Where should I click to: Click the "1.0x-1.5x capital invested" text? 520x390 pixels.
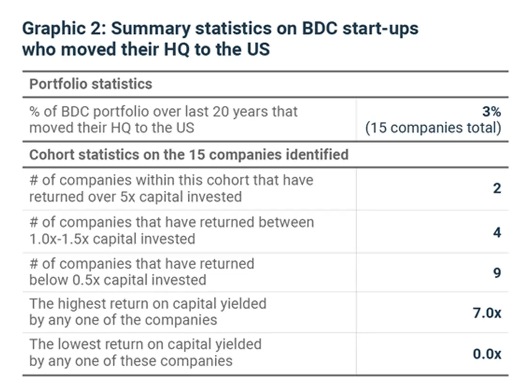click(112, 239)
